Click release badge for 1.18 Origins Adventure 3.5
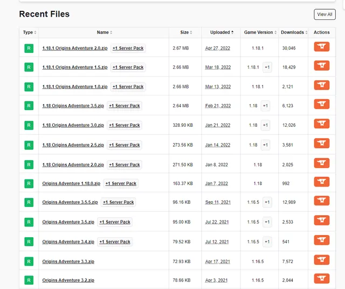Image resolution: width=345 pixels, height=289 pixels. pyautogui.click(x=29, y=106)
